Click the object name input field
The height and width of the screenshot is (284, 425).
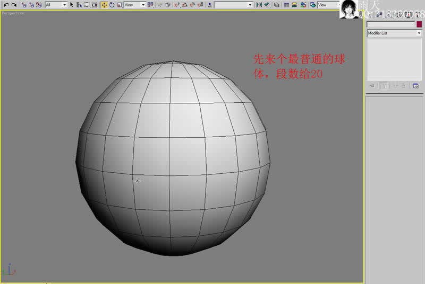click(390, 24)
